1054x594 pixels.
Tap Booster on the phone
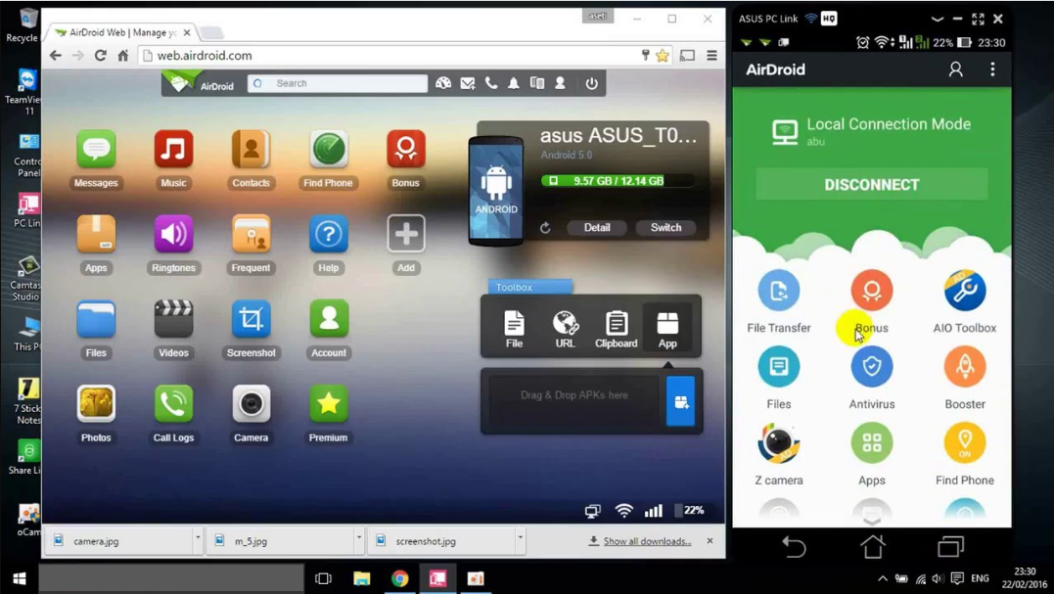pos(965,367)
